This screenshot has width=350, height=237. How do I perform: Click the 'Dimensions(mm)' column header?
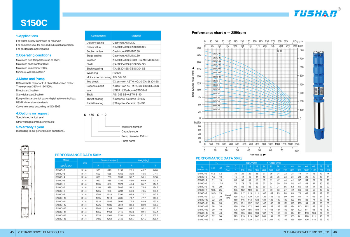[109, 160]
